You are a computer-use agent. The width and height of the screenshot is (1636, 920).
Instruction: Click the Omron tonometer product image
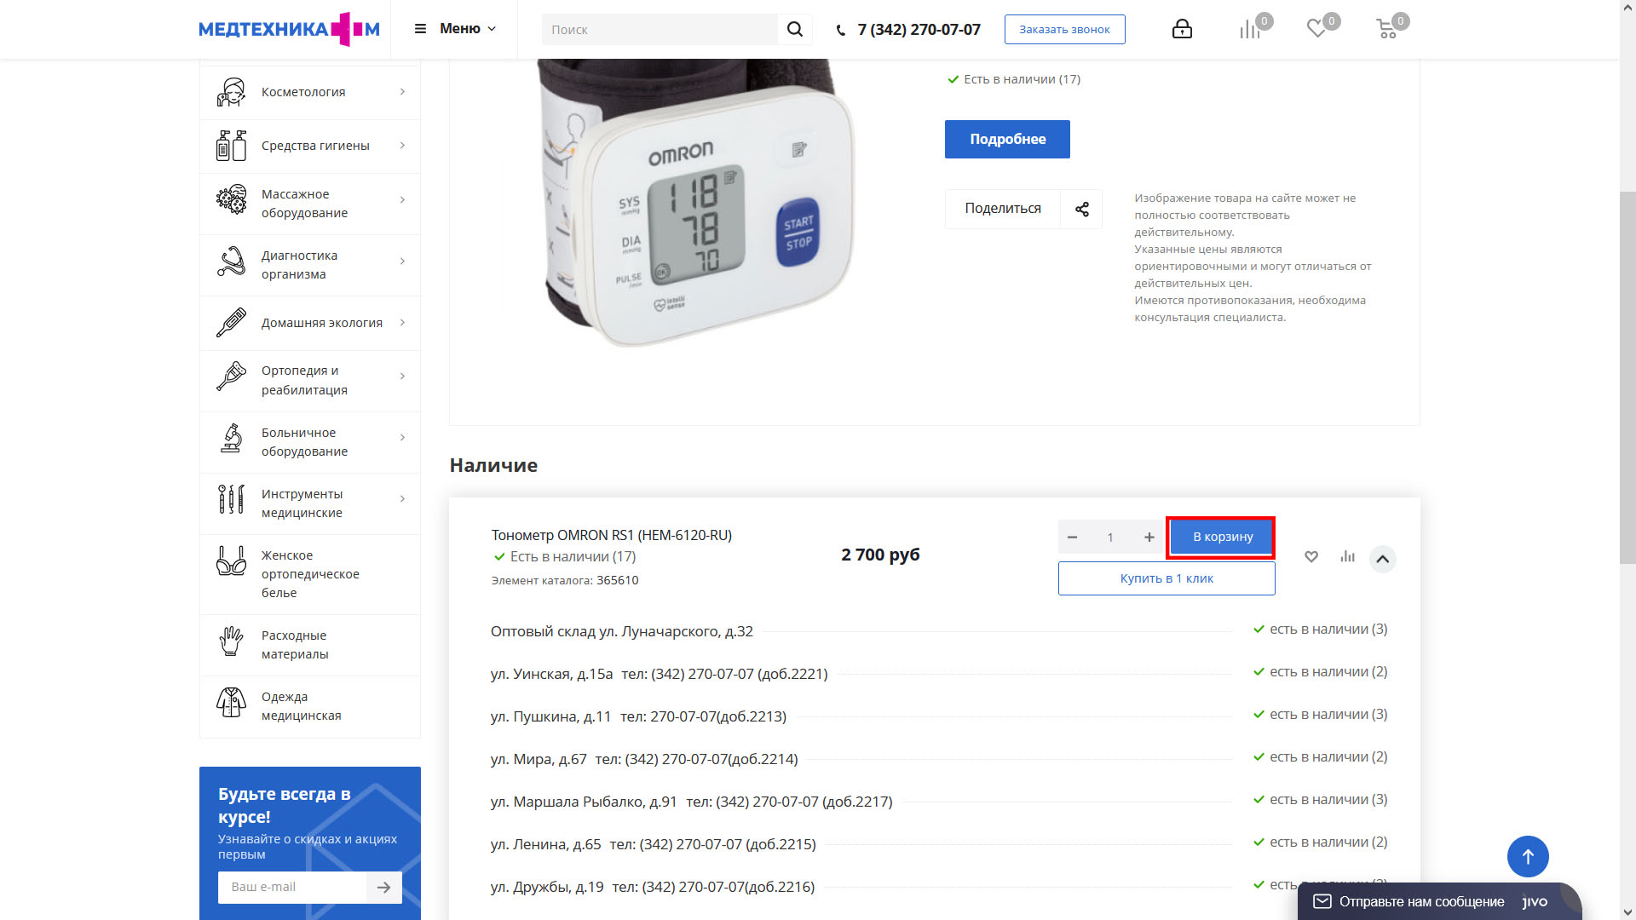click(x=697, y=203)
